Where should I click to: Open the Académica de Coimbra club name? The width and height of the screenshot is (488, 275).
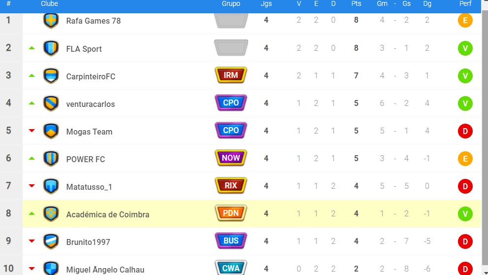[108, 214]
